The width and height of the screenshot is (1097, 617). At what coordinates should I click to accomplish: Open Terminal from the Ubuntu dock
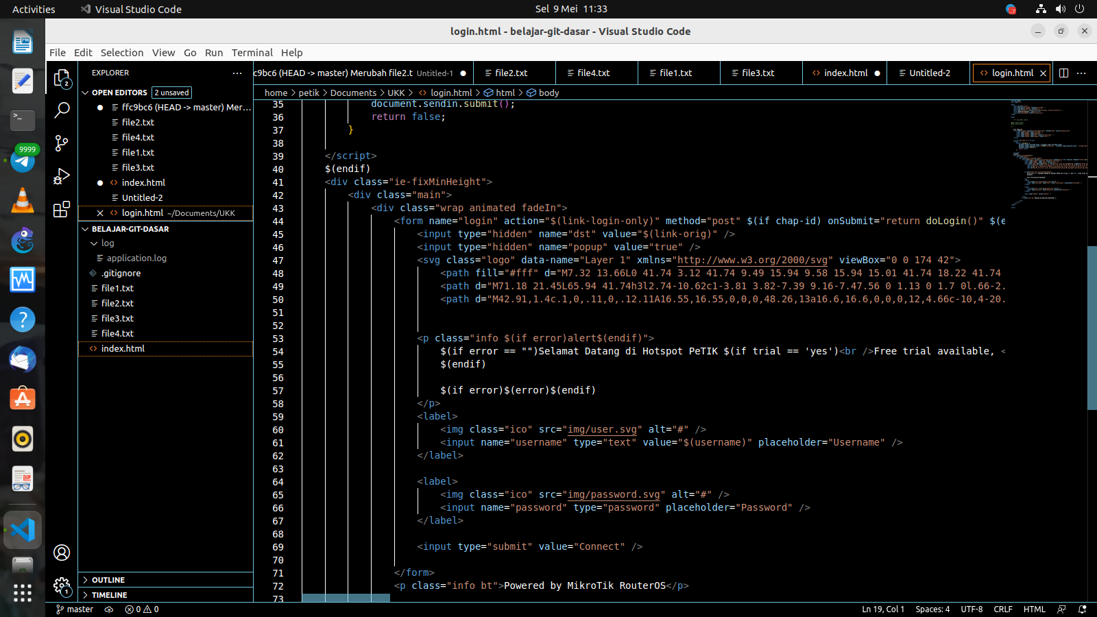coord(23,121)
